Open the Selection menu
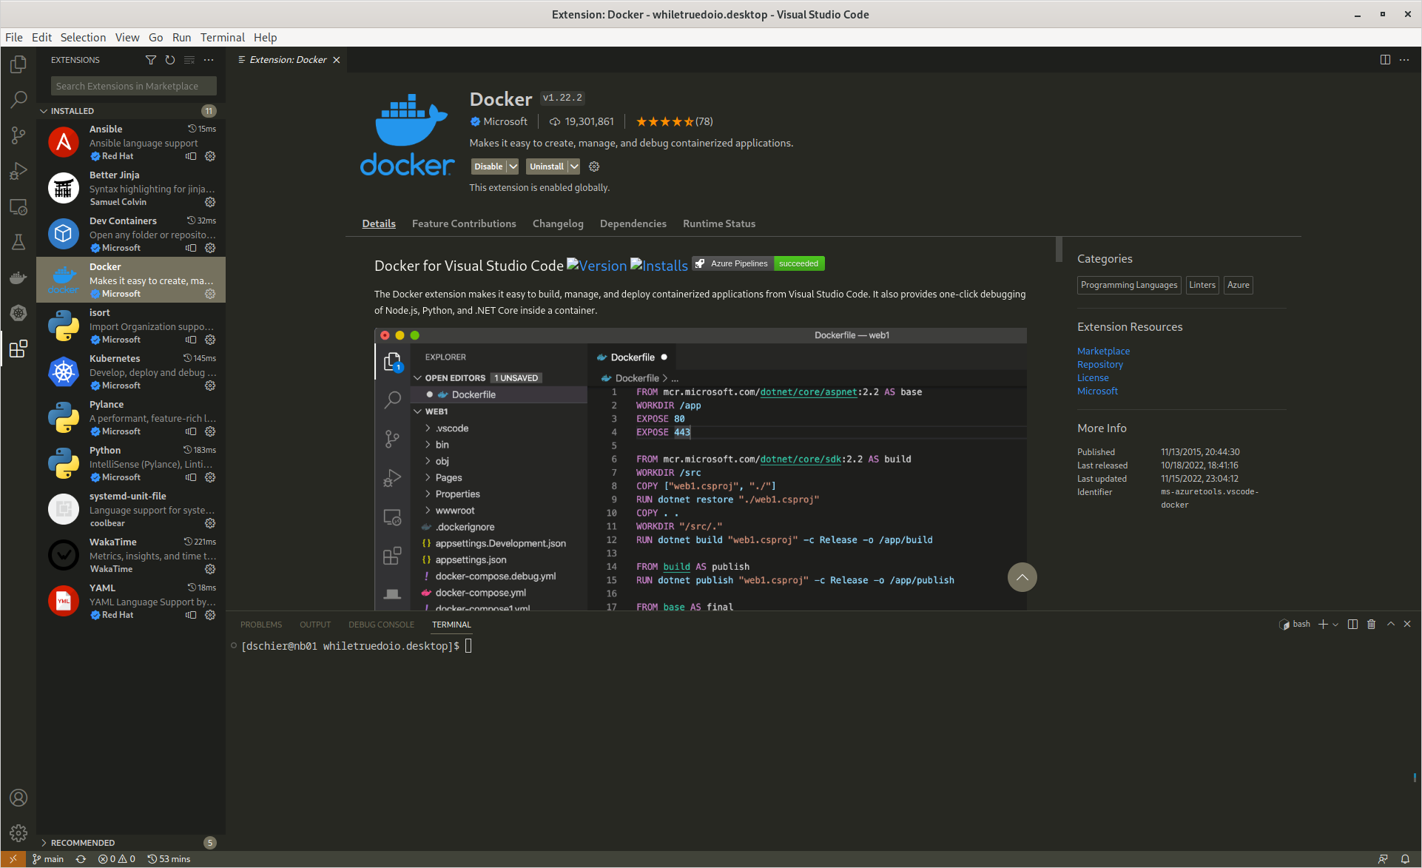The width and height of the screenshot is (1422, 868). click(x=83, y=37)
